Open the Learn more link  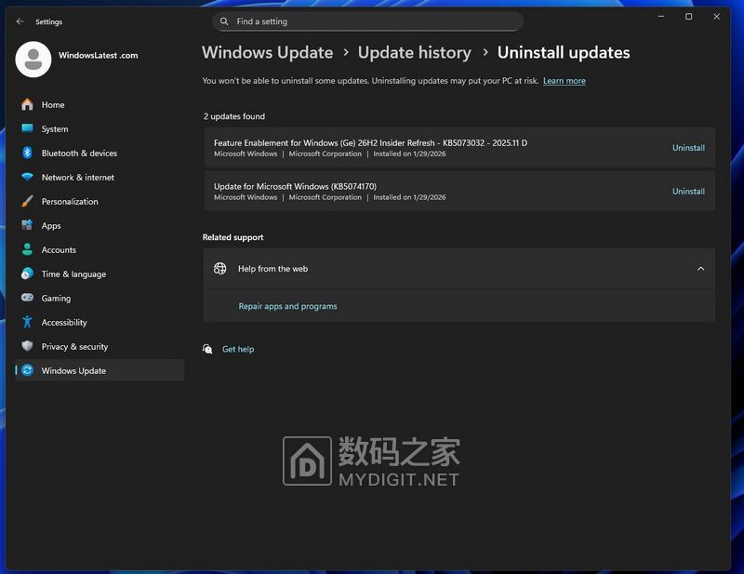[x=565, y=81]
